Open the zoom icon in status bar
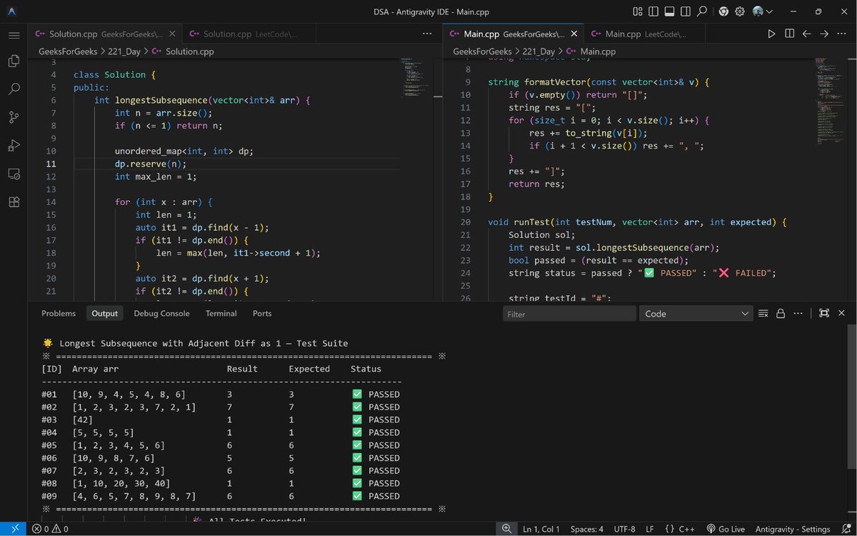Viewport: 857px width, 536px height. pyautogui.click(x=506, y=529)
